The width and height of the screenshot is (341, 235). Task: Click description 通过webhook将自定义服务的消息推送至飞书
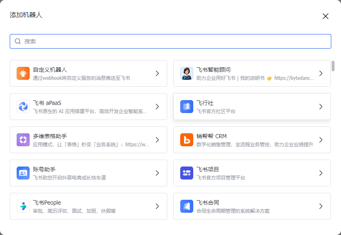[81, 78]
